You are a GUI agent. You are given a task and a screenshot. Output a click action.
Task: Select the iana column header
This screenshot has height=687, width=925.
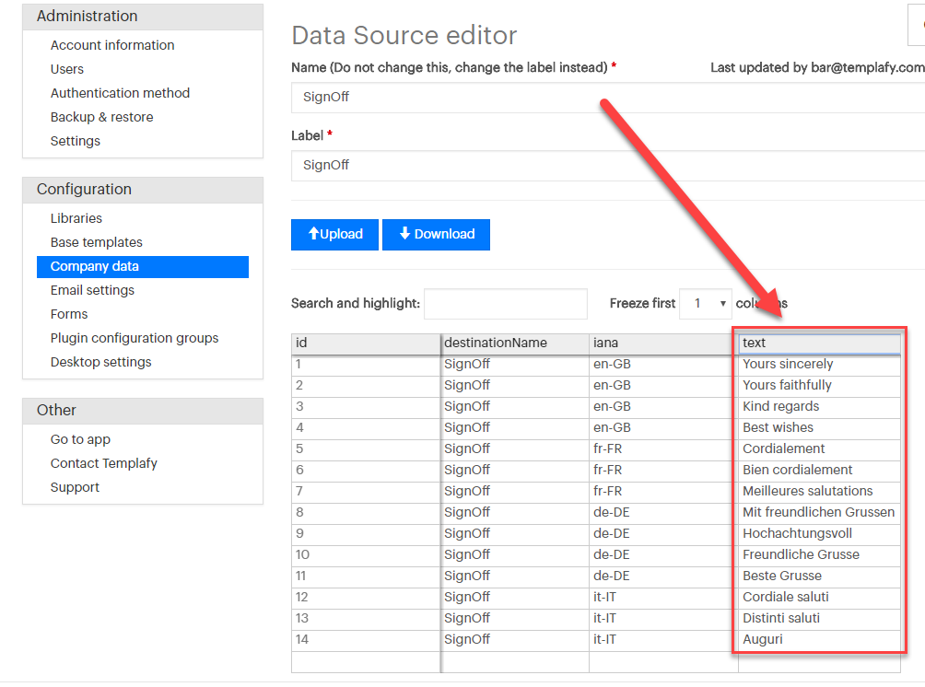click(663, 343)
